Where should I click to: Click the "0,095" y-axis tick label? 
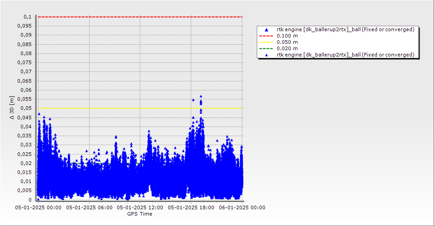24,26
